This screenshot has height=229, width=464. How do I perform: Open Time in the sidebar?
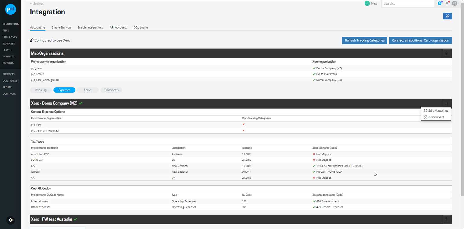(x=6, y=30)
